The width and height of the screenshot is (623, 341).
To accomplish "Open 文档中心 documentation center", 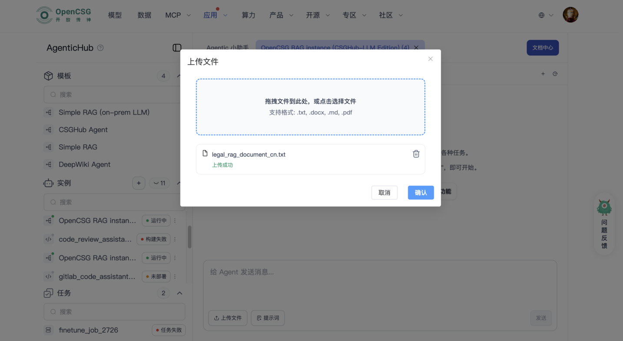I will pos(542,48).
